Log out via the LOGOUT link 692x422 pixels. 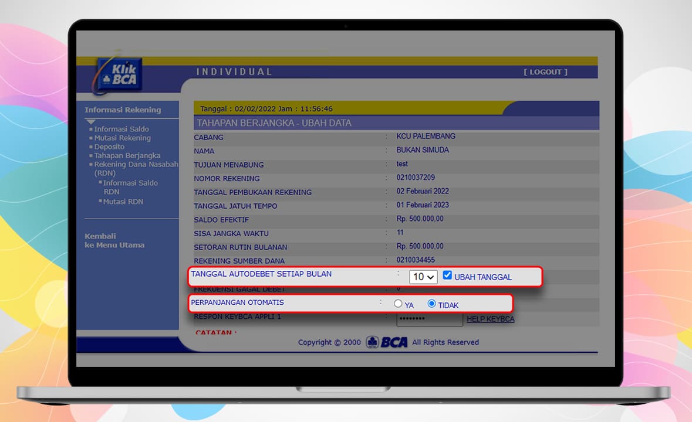point(545,72)
